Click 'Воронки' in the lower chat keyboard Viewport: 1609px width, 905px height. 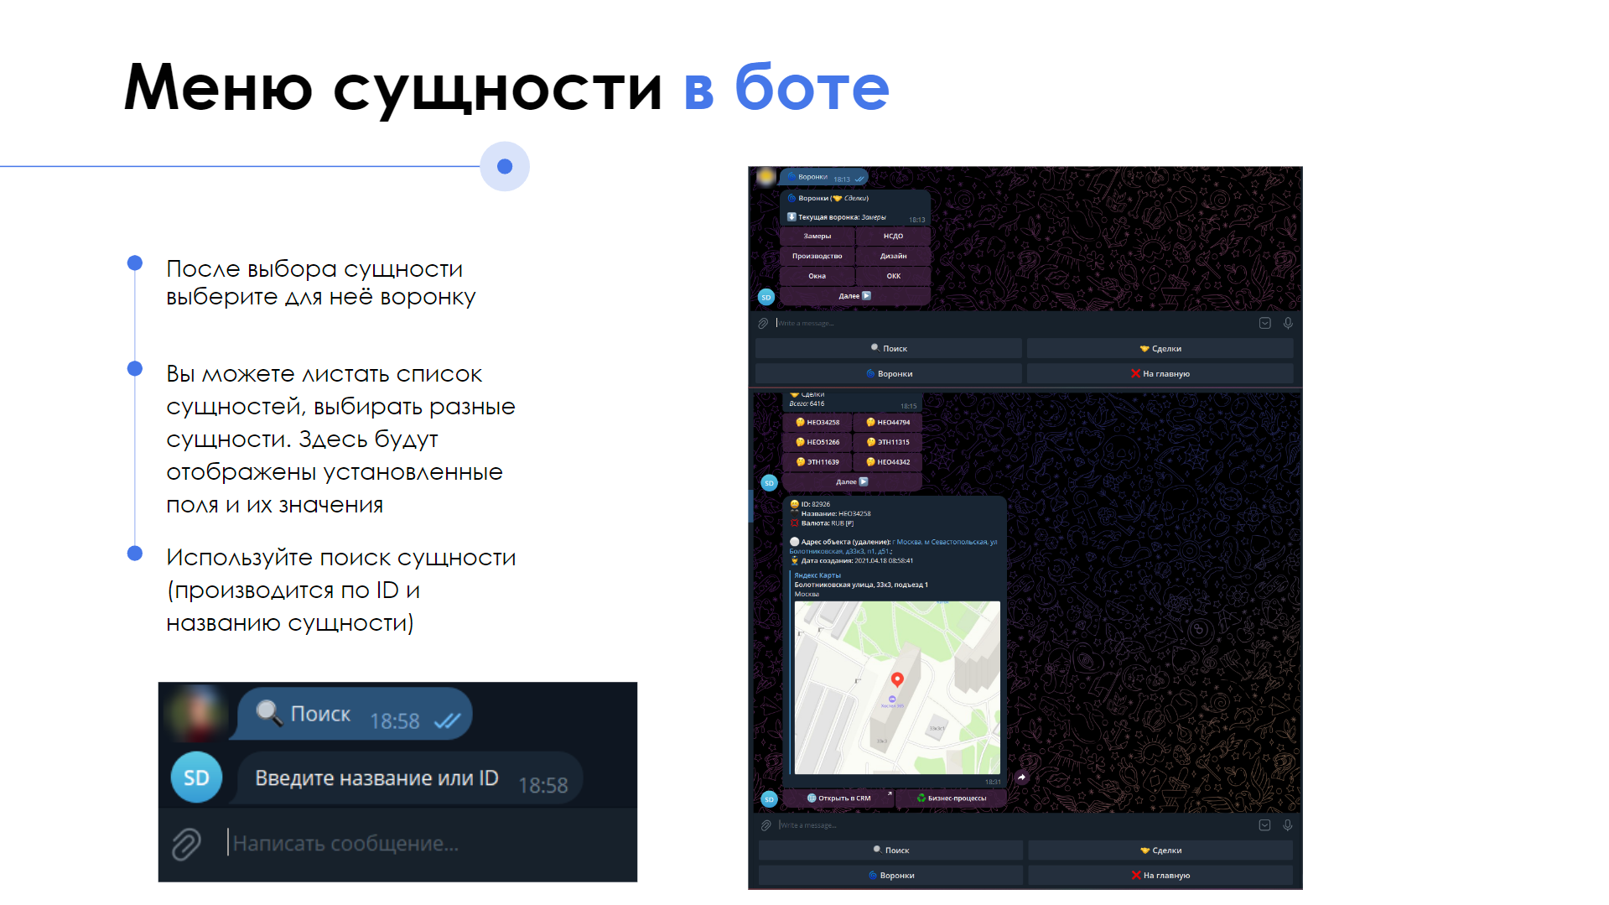(890, 876)
